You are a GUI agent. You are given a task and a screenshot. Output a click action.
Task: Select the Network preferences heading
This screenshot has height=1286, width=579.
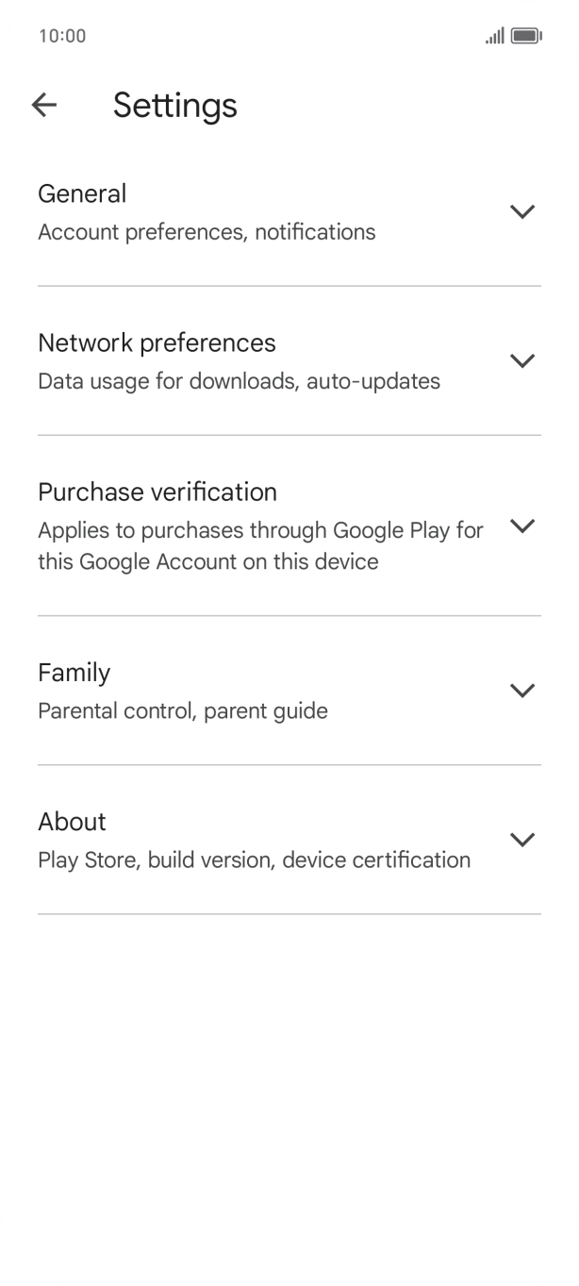[x=157, y=342]
